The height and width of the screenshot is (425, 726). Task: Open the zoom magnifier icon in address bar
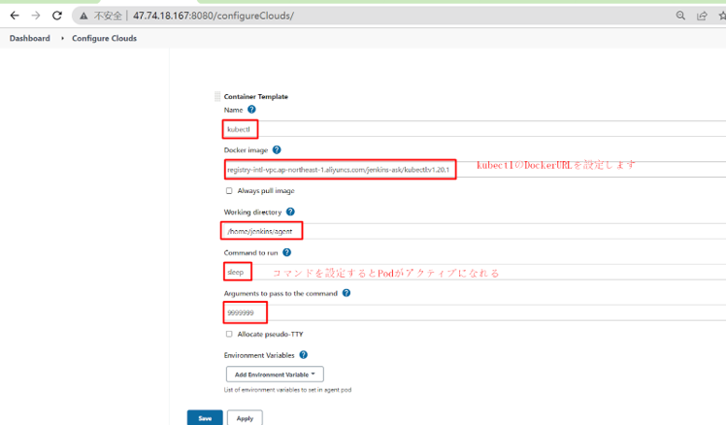(x=680, y=16)
